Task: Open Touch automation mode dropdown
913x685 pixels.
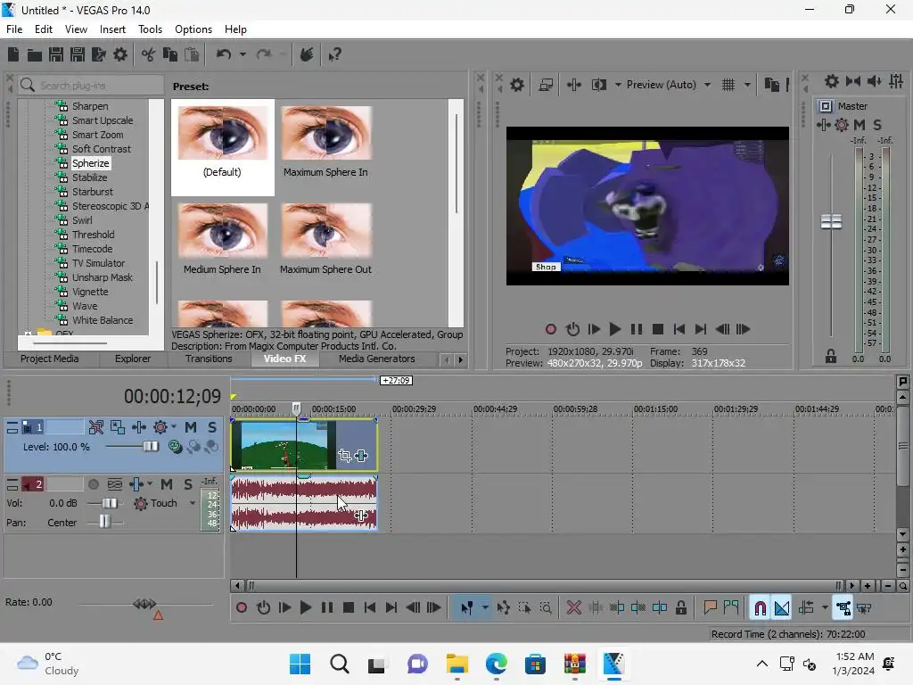Action: click(x=193, y=503)
